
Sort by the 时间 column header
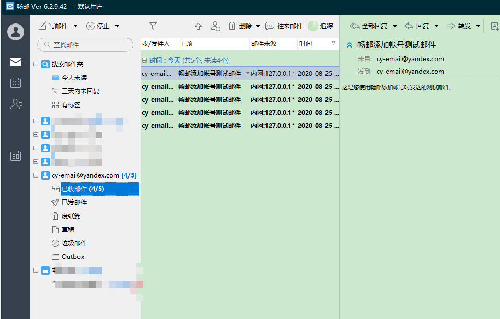coord(318,44)
